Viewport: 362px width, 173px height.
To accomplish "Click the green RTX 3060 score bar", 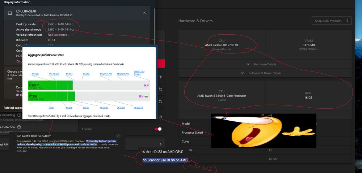I will [51, 96].
